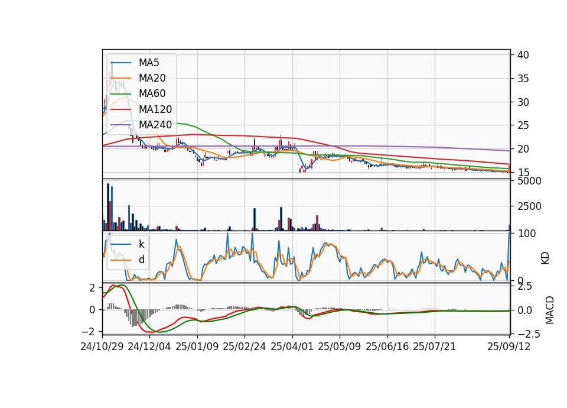Click the 25/06/16 date axis label
Image resolution: width=567 pixels, height=408 pixels.
pyautogui.click(x=387, y=347)
